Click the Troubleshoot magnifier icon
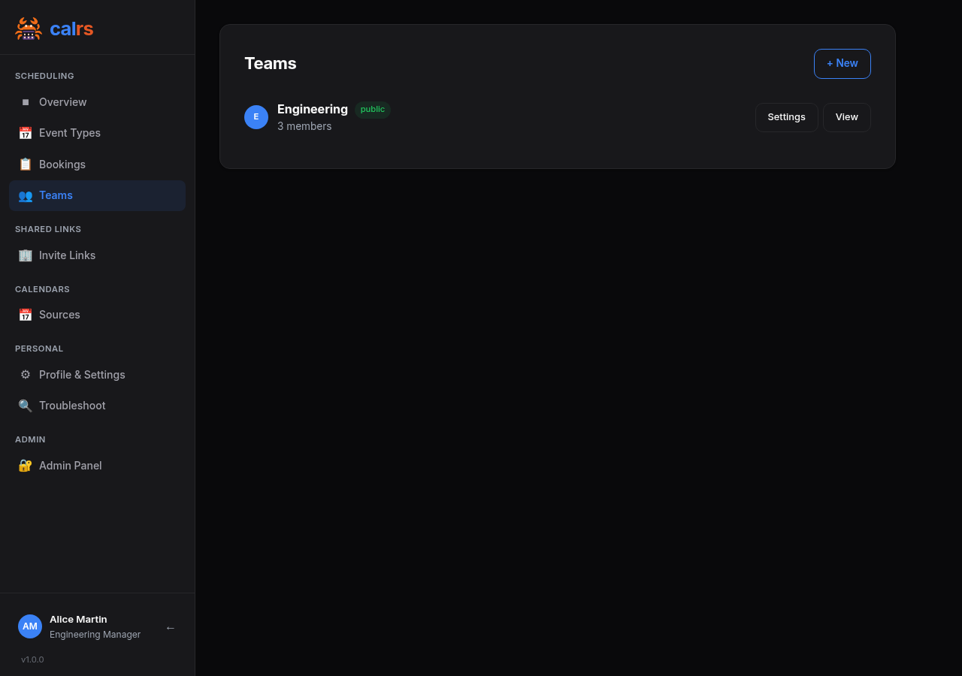 pos(26,406)
